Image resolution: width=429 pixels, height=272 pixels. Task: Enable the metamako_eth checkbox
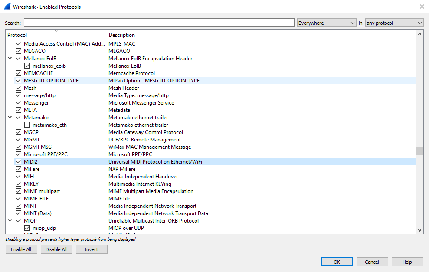[x=27, y=125]
